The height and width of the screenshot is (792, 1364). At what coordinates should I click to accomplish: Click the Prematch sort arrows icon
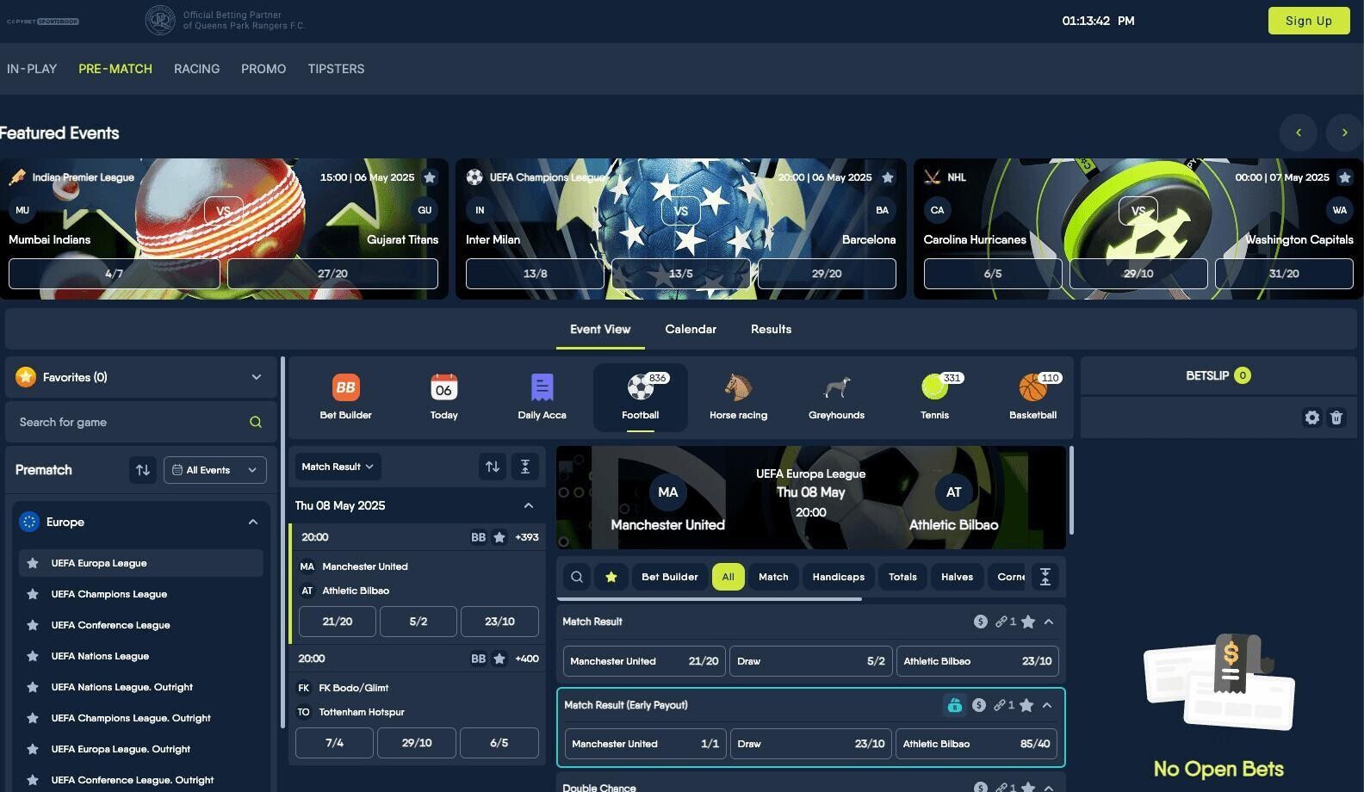143,470
